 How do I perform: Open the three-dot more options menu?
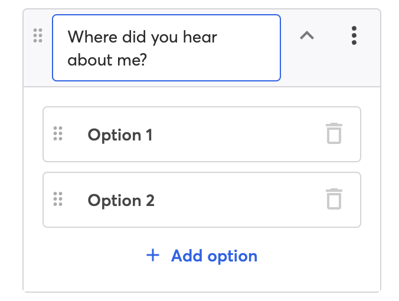point(354,35)
